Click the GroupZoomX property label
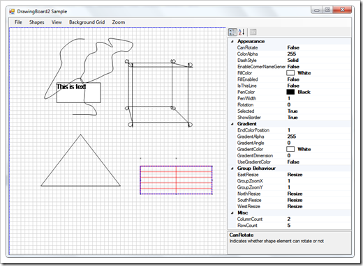 [250, 181]
